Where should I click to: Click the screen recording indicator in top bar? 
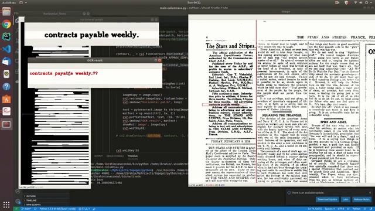click(337, 2)
